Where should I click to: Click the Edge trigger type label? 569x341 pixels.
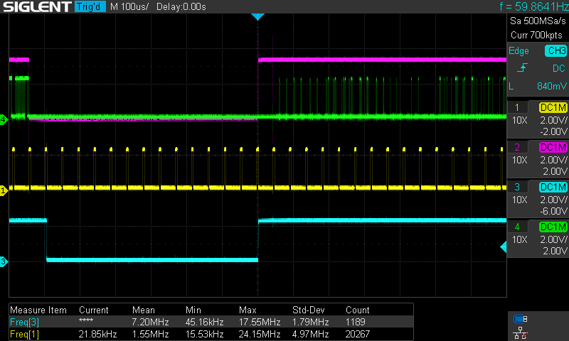coord(519,50)
